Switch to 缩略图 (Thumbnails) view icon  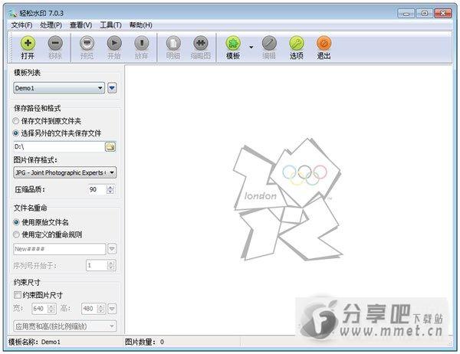201,44
